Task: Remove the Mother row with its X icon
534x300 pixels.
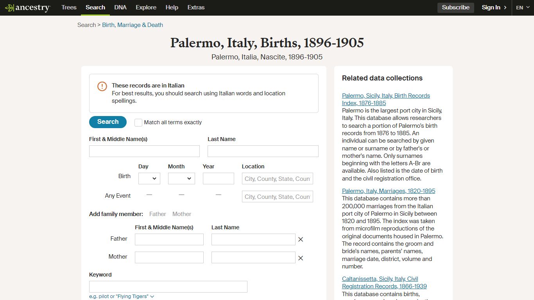Action: (x=301, y=258)
